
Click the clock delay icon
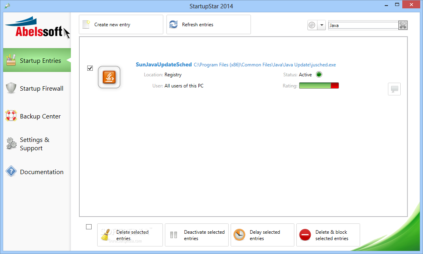point(239,235)
